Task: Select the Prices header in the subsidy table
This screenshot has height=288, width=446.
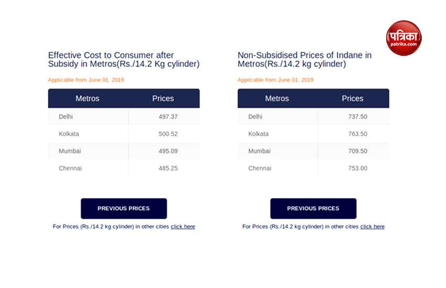Action: [x=163, y=98]
